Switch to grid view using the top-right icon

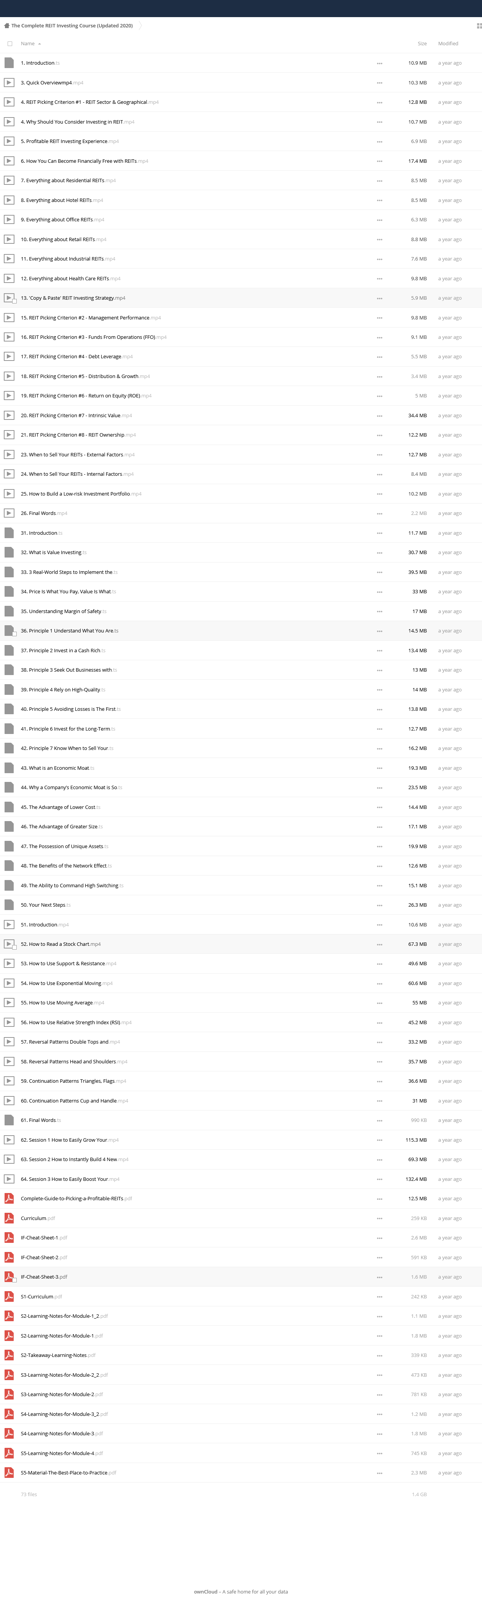pyautogui.click(x=479, y=25)
